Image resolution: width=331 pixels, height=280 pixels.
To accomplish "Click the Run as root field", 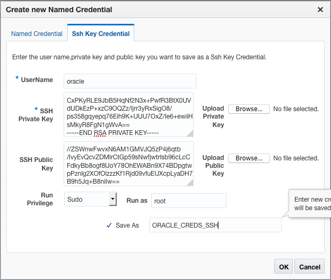I will click(188, 201).
